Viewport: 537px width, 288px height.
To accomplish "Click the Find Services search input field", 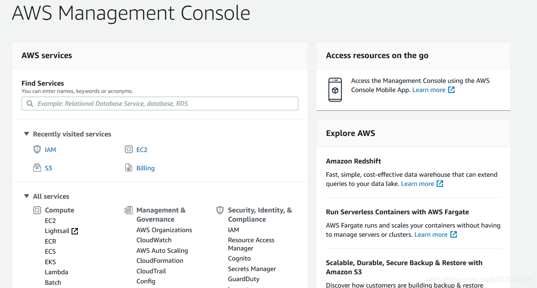I will coord(159,103).
